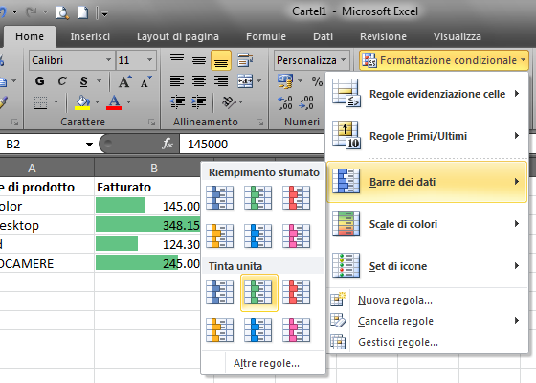Decrease font size with small A icon
Image resolution: width=536 pixels, height=383 pixels.
click(x=145, y=81)
